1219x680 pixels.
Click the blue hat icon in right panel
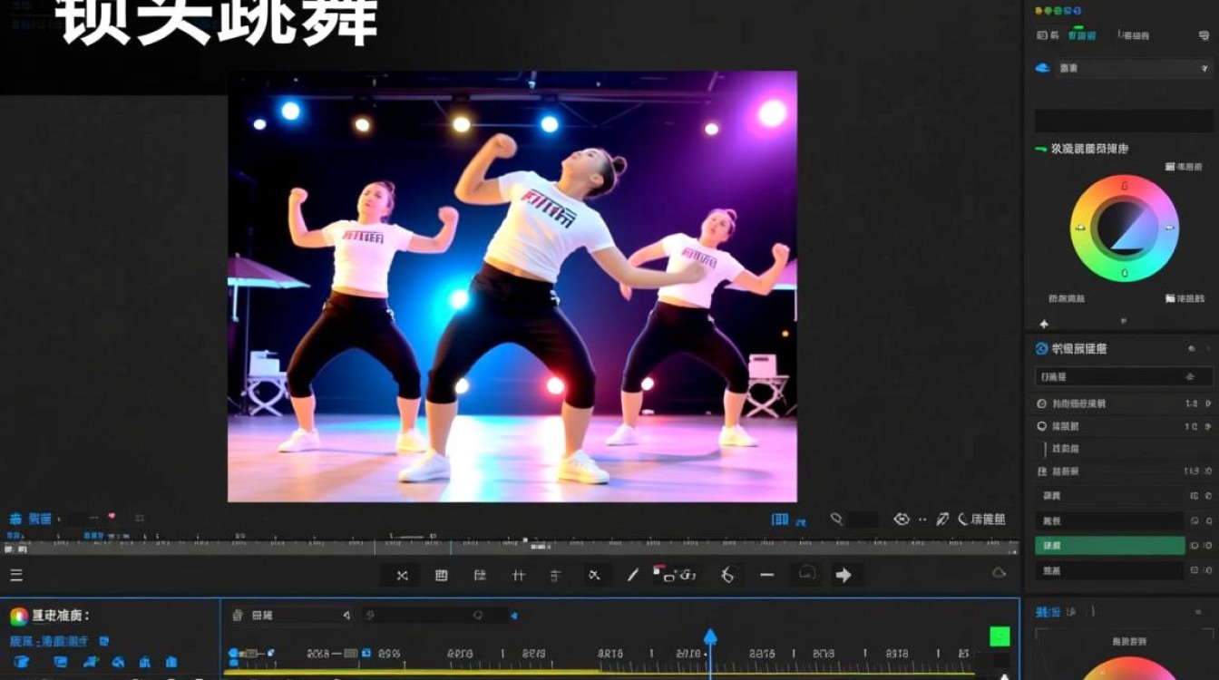pyautogui.click(x=1042, y=68)
